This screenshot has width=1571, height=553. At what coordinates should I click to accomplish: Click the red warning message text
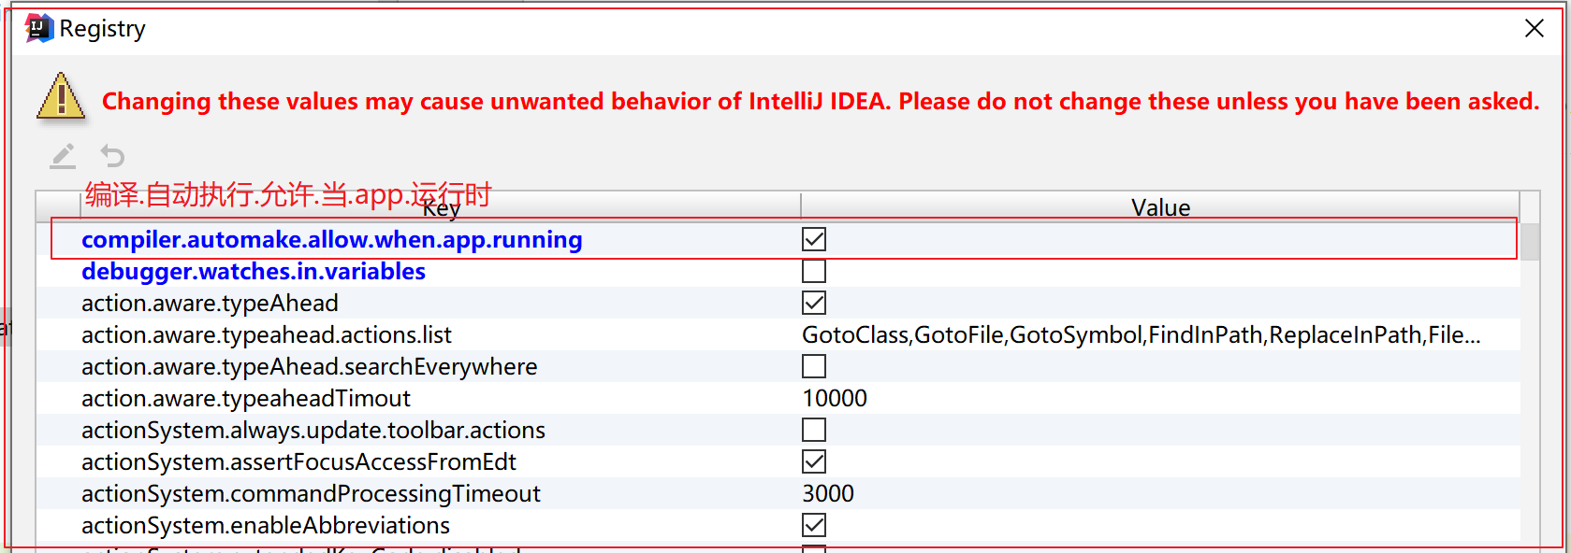click(821, 101)
